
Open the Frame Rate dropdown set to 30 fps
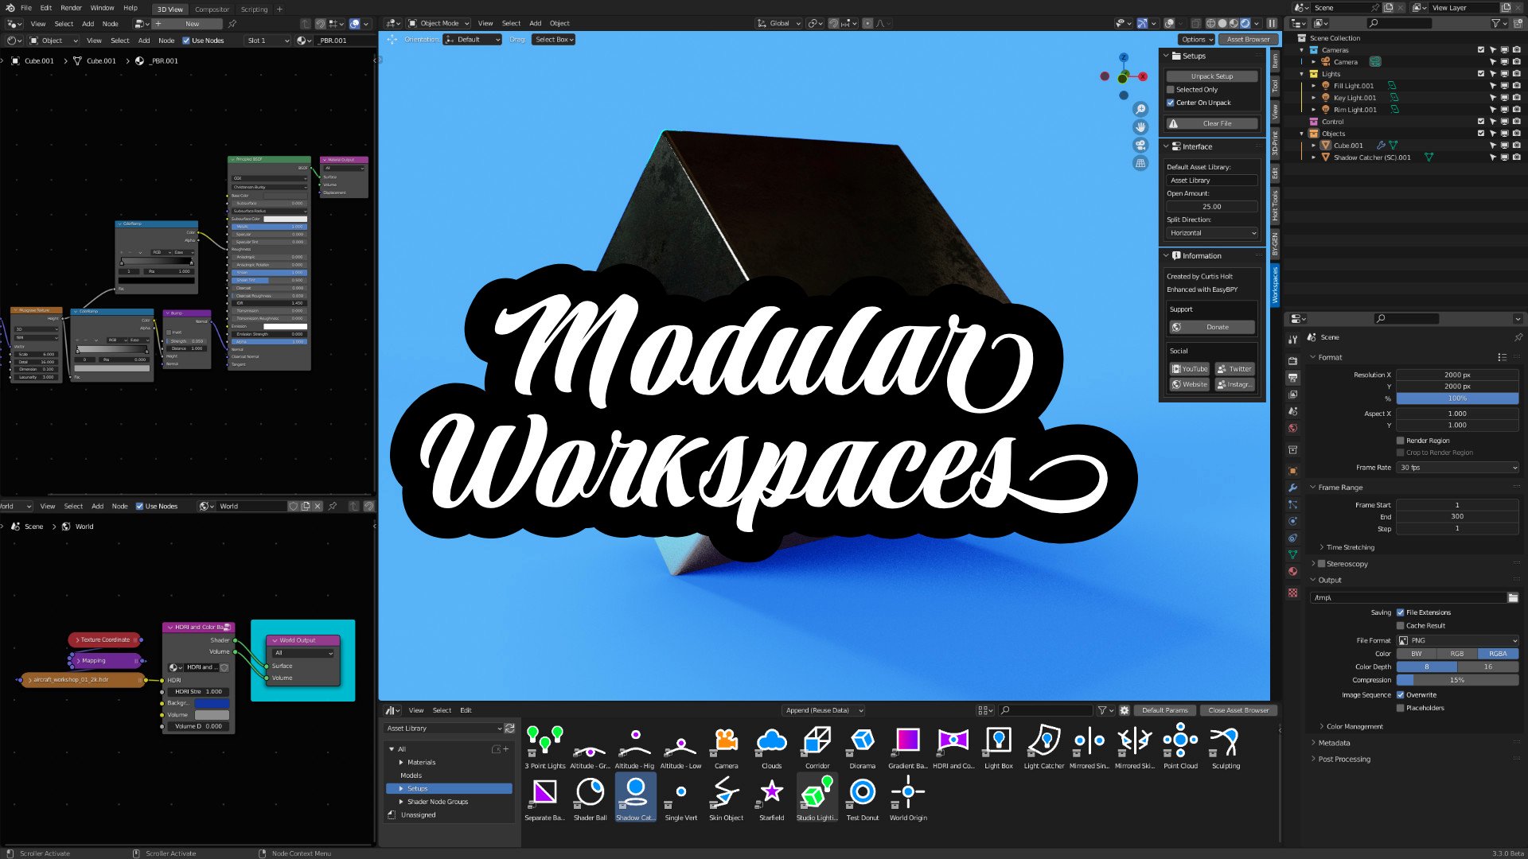[1457, 467]
